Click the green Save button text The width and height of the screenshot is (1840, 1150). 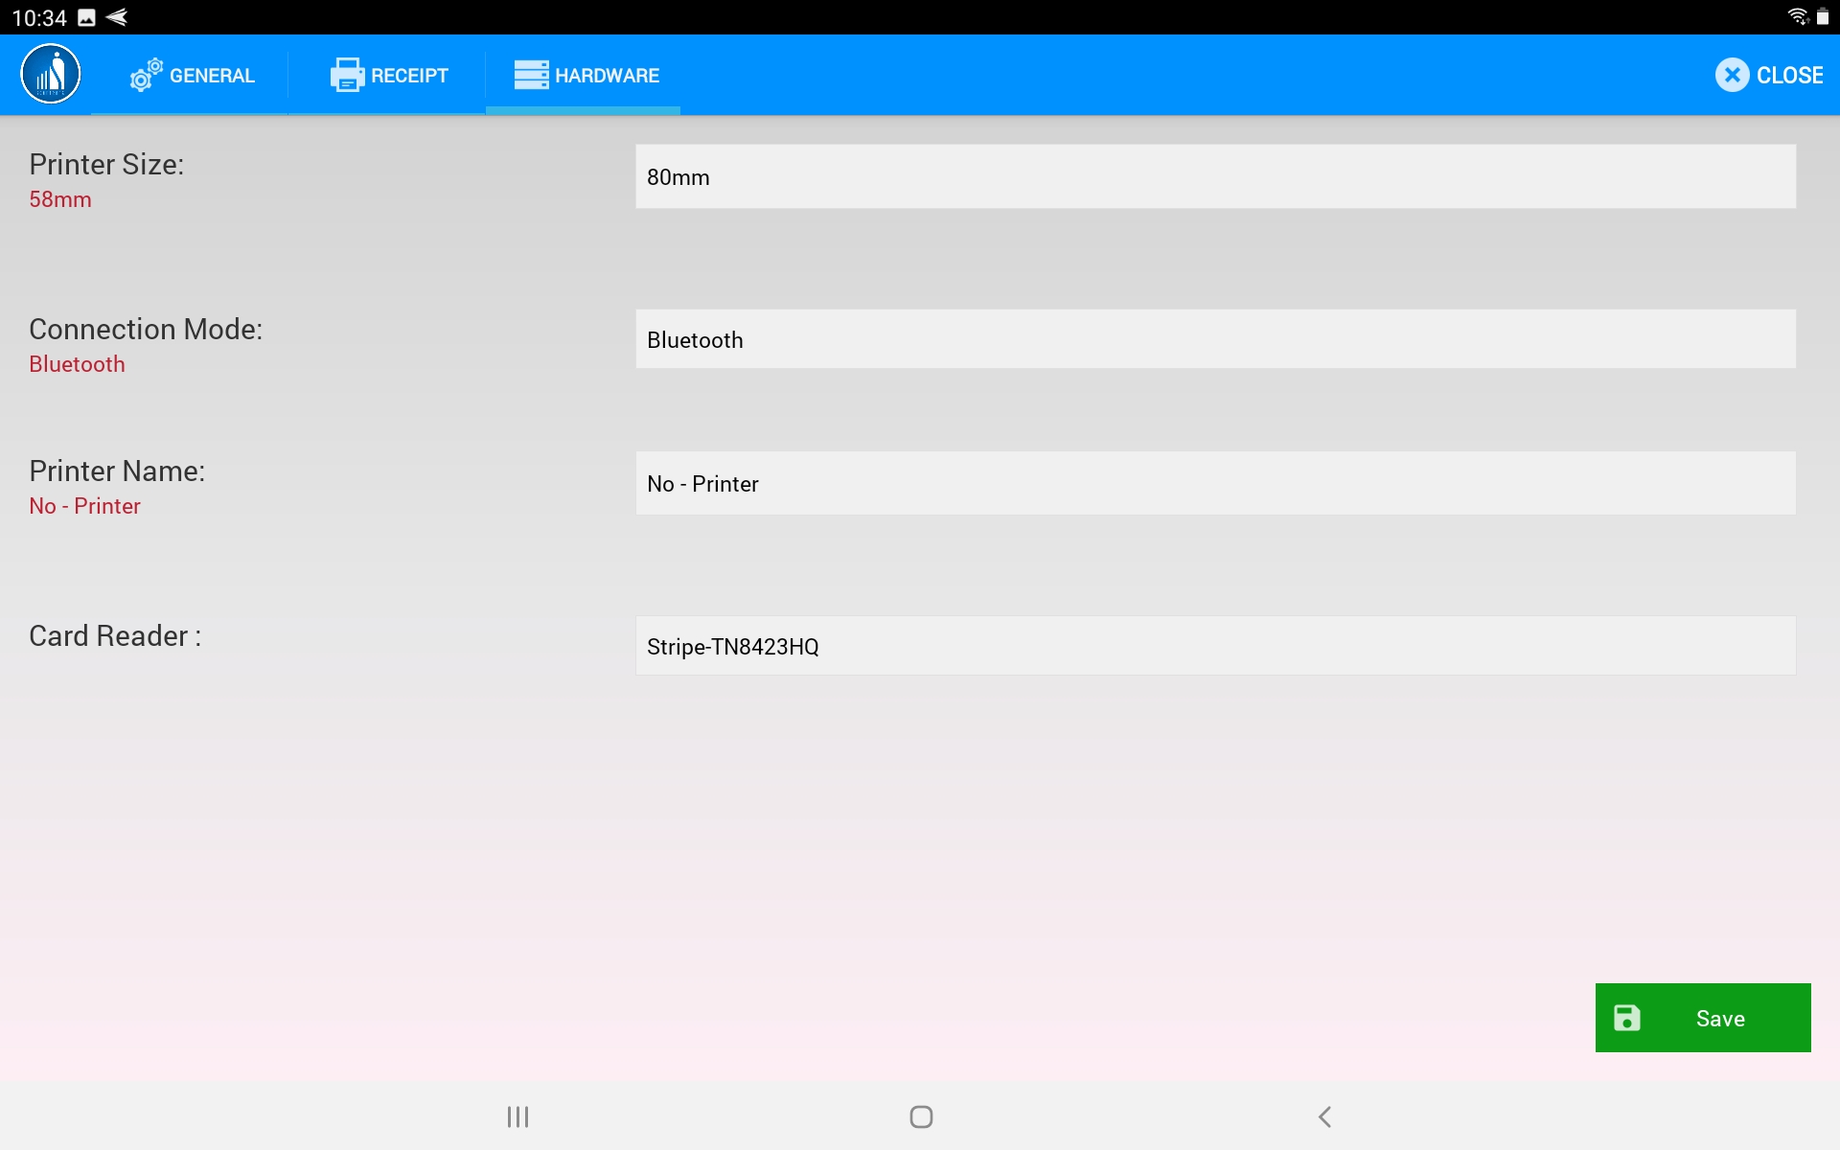[x=1720, y=1018]
